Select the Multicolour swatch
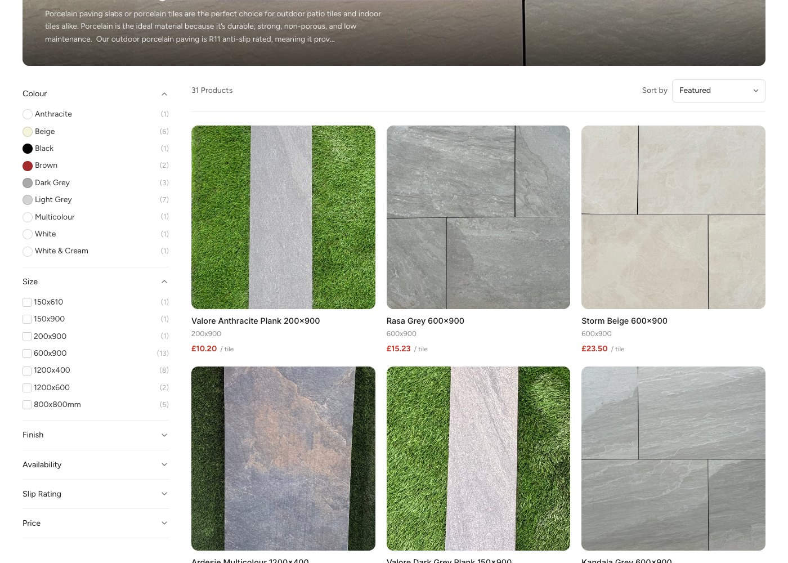Image resolution: width=788 pixels, height=563 pixels. coord(28,217)
